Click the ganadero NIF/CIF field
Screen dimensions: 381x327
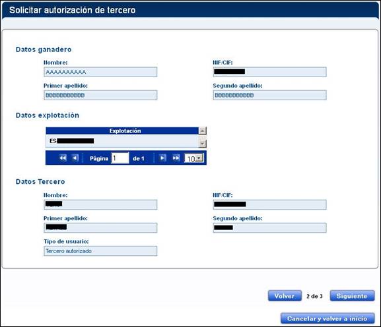(x=269, y=72)
